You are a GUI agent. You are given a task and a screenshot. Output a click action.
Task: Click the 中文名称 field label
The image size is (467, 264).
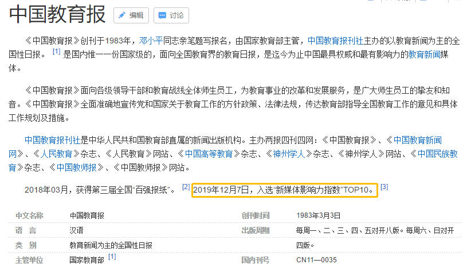click(x=29, y=215)
